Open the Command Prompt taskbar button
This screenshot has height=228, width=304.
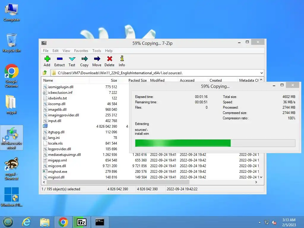tap(100, 222)
